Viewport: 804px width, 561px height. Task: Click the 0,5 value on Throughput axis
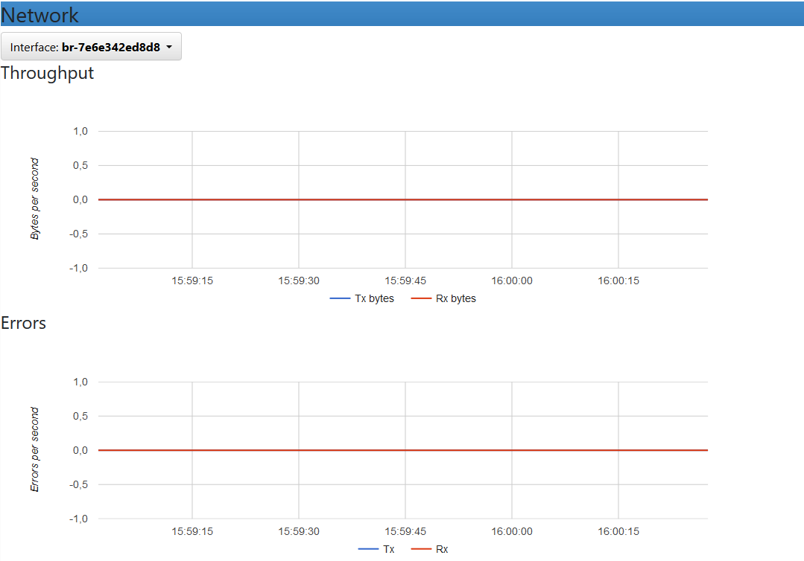click(x=80, y=165)
